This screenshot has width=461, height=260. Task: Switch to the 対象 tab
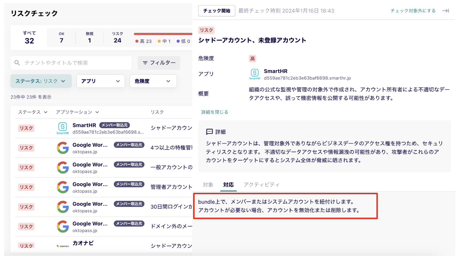(208, 185)
